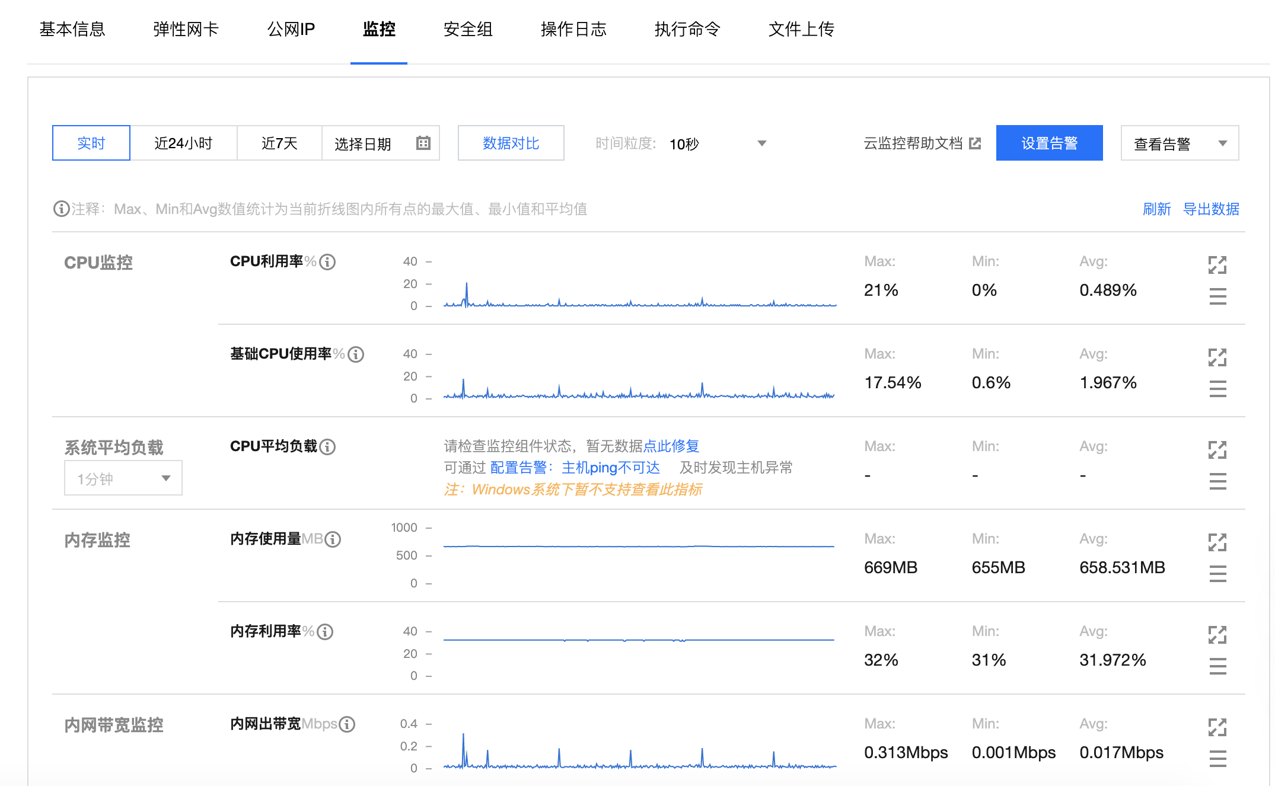The image size is (1275, 786).
Task: Switch to the 操作日志 tab
Action: click(573, 29)
